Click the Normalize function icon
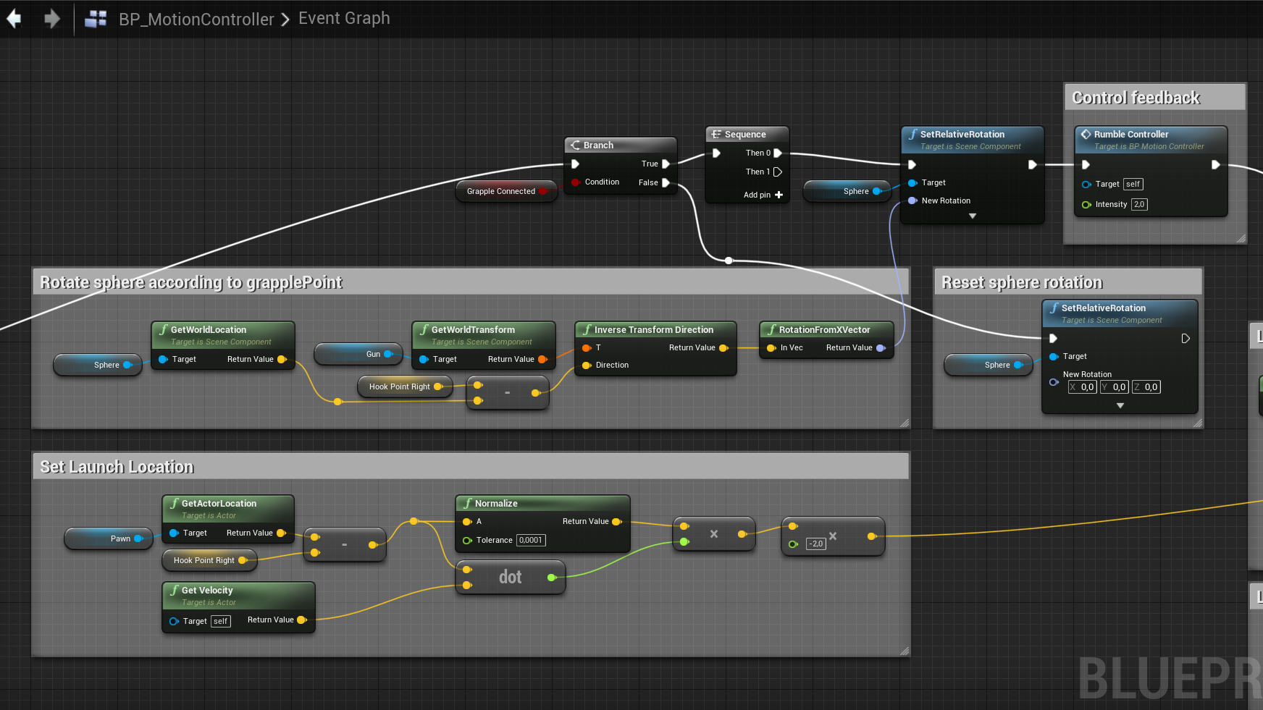The image size is (1263, 710). tap(466, 502)
